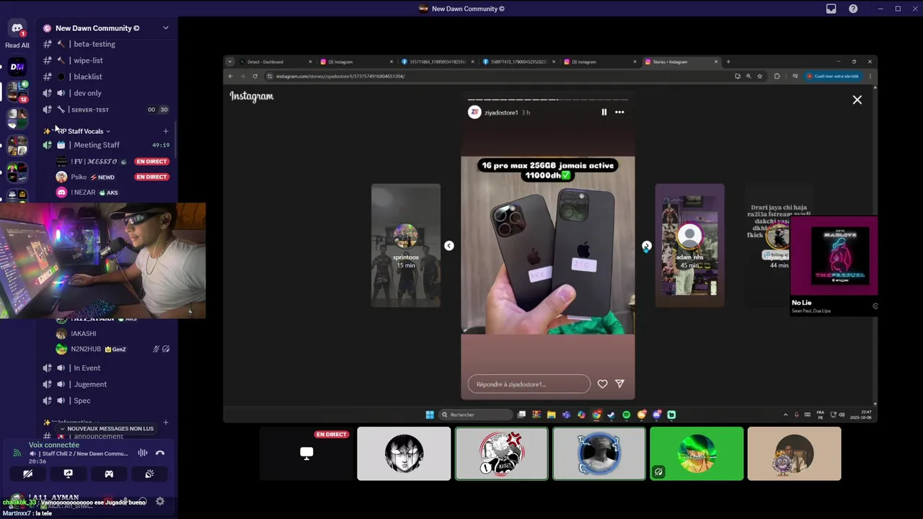Disconnect from voice with phone icon

pos(160,453)
